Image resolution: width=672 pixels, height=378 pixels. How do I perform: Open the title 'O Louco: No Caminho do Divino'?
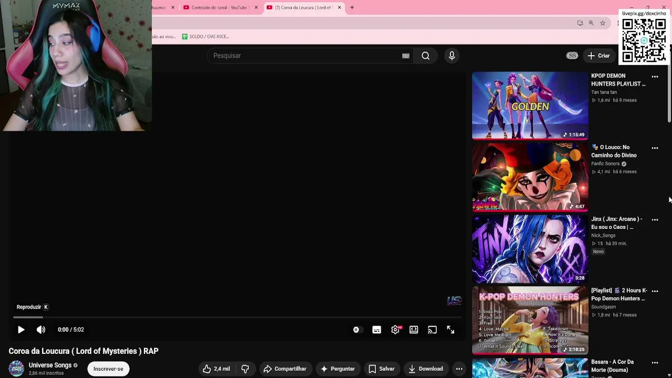pyautogui.click(x=614, y=151)
